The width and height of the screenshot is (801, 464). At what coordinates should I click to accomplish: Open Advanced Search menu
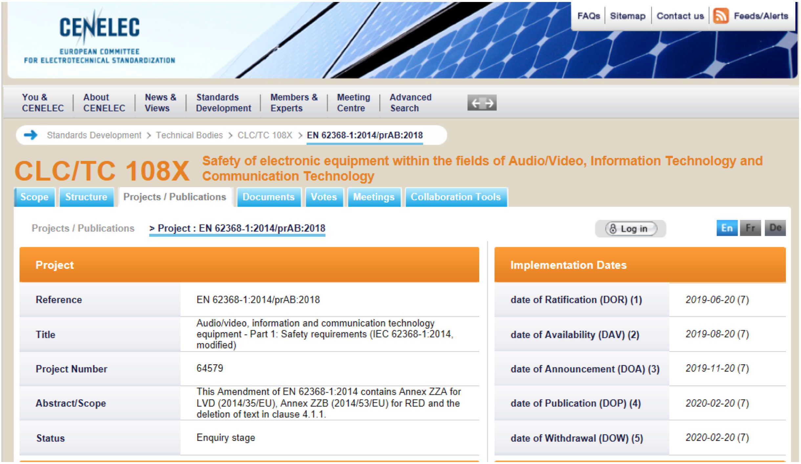pos(410,103)
